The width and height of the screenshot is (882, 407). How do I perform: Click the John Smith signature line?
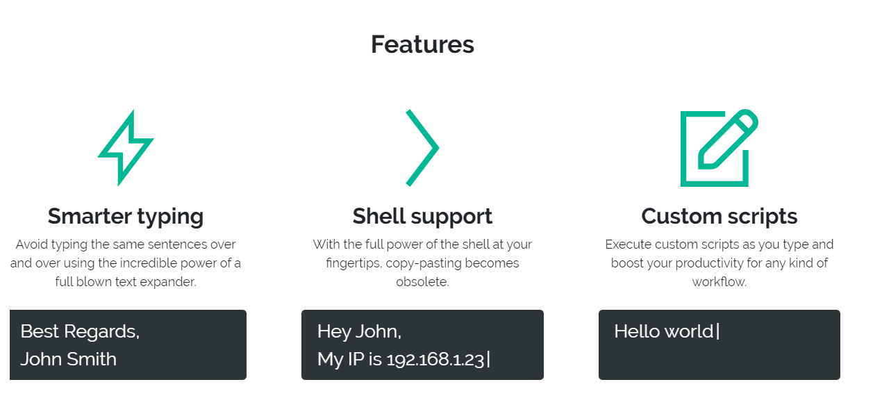click(x=68, y=359)
